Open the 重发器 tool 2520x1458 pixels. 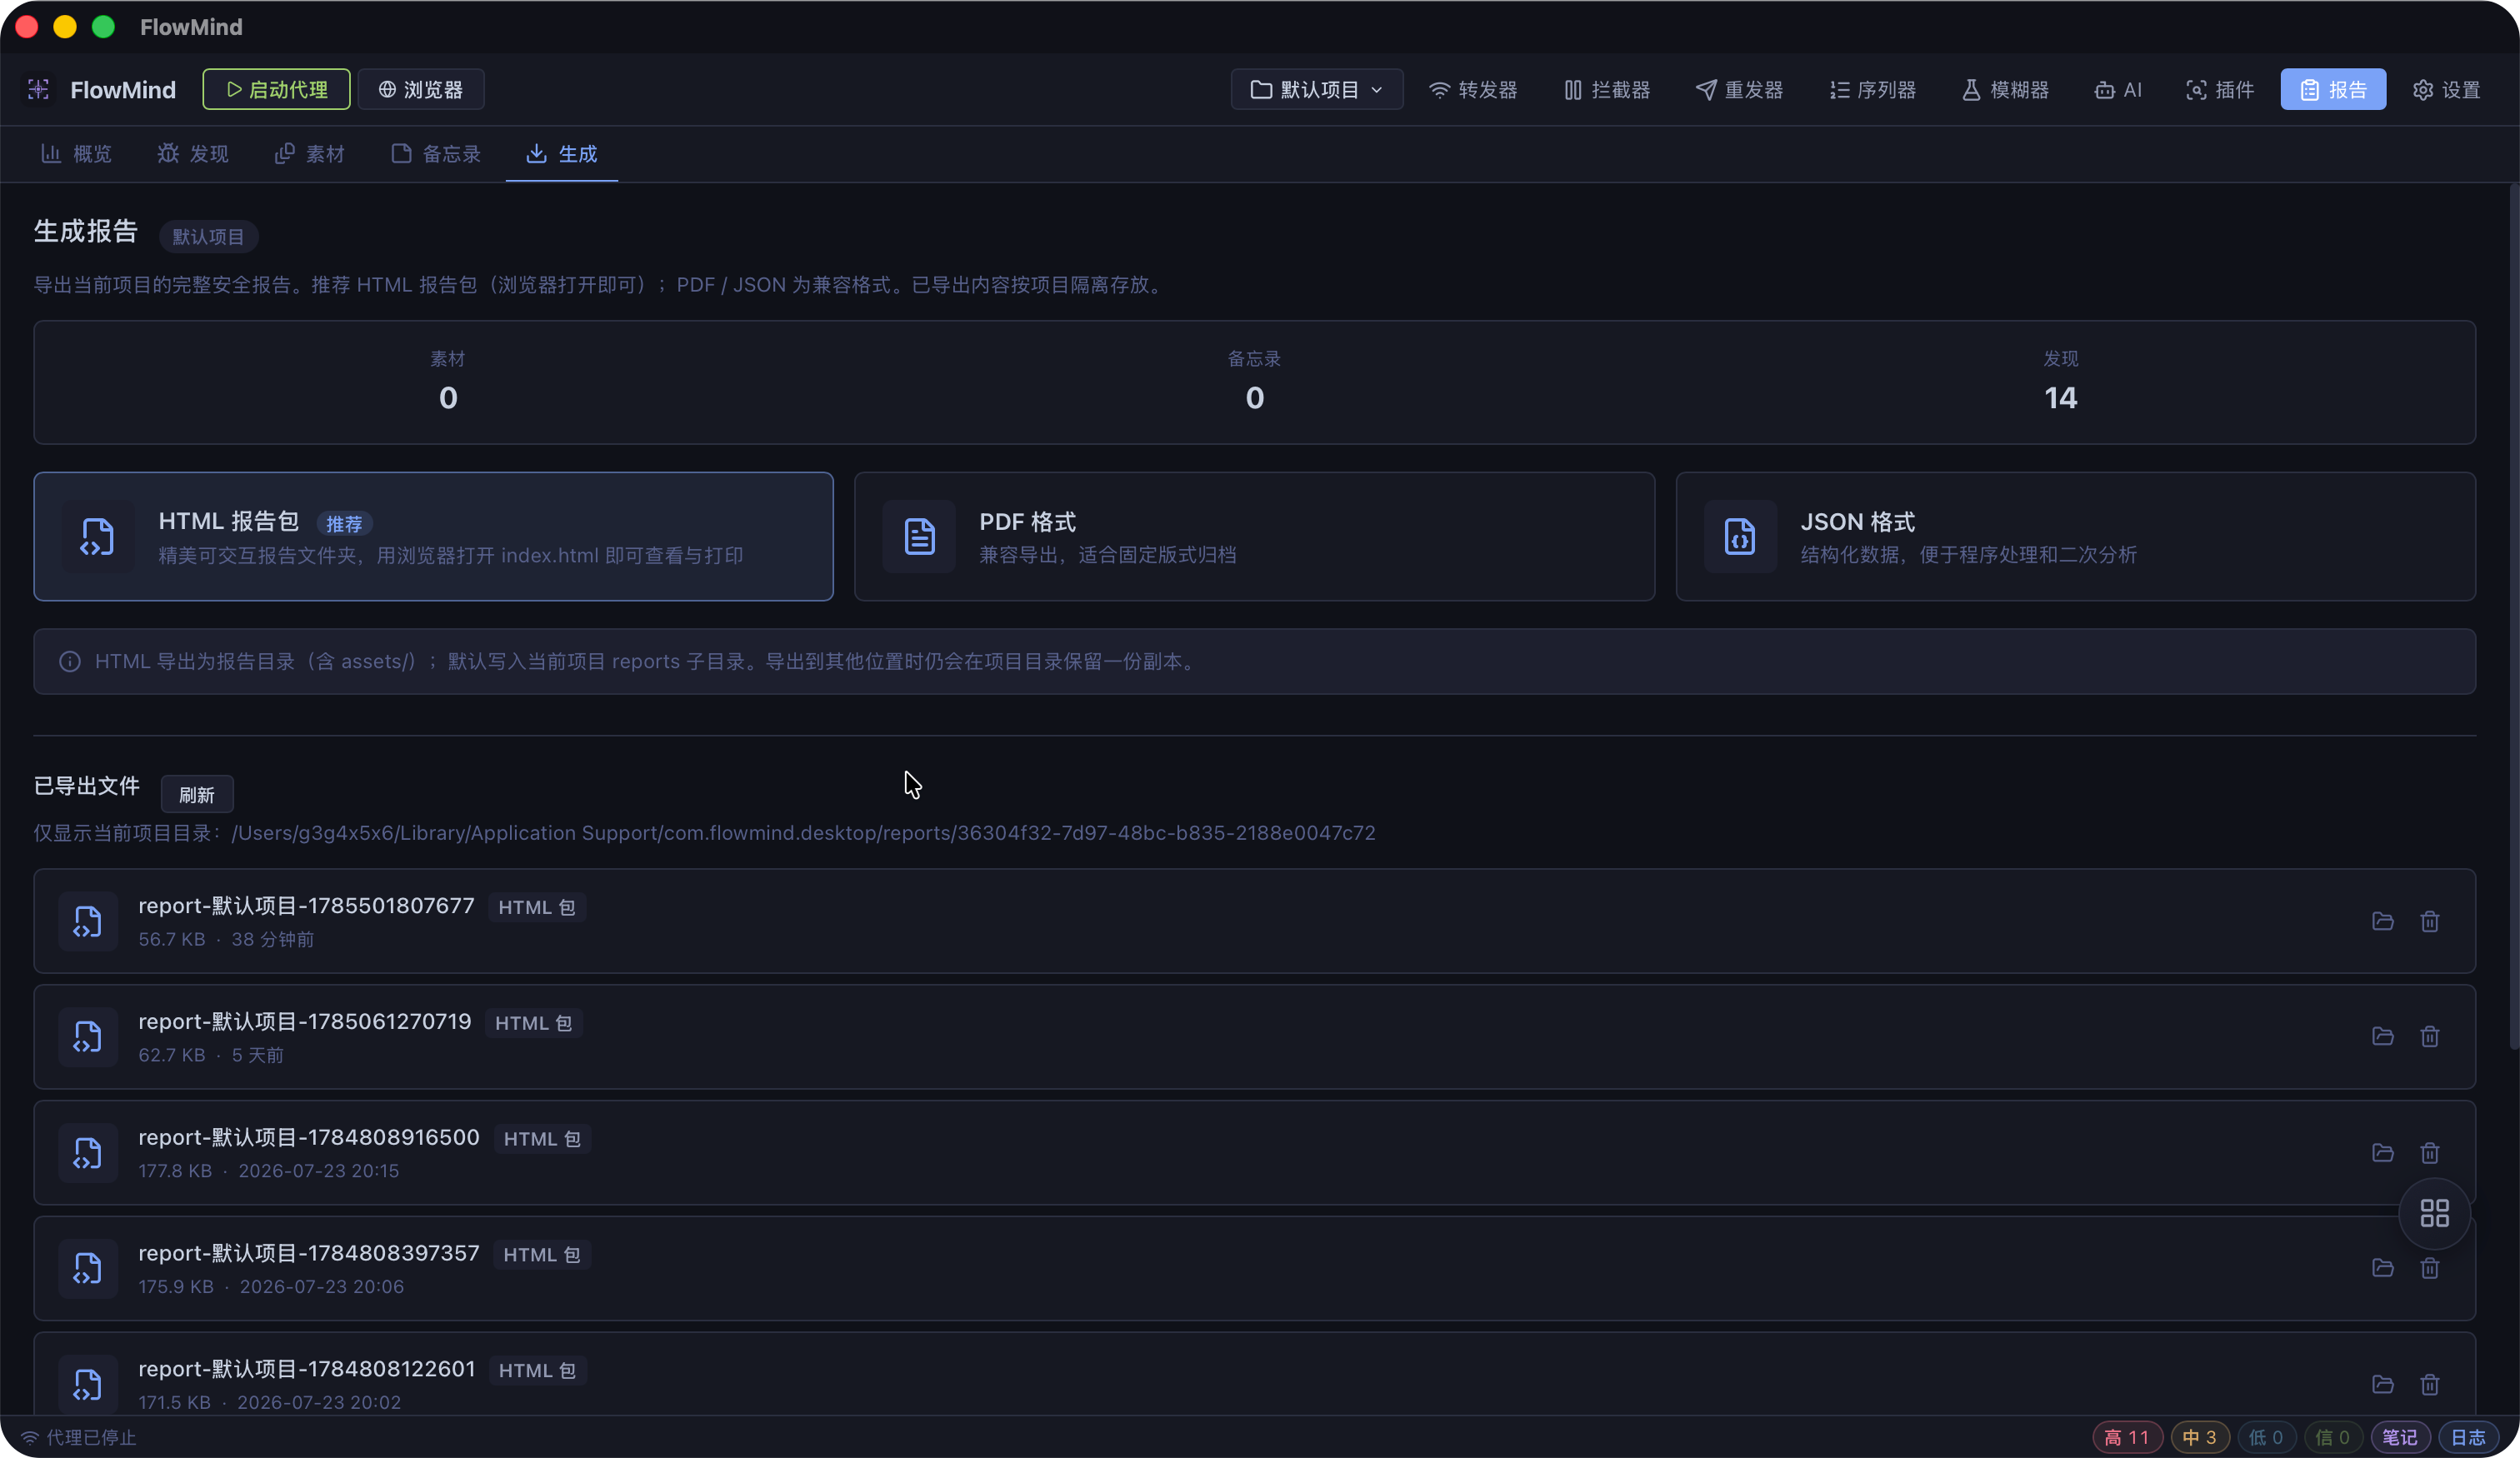pyautogui.click(x=1740, y=90)
